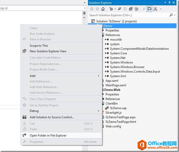Toggle the Auto Hide pin for Solution Explorer
179x152 pixels.
pos(169,3)
